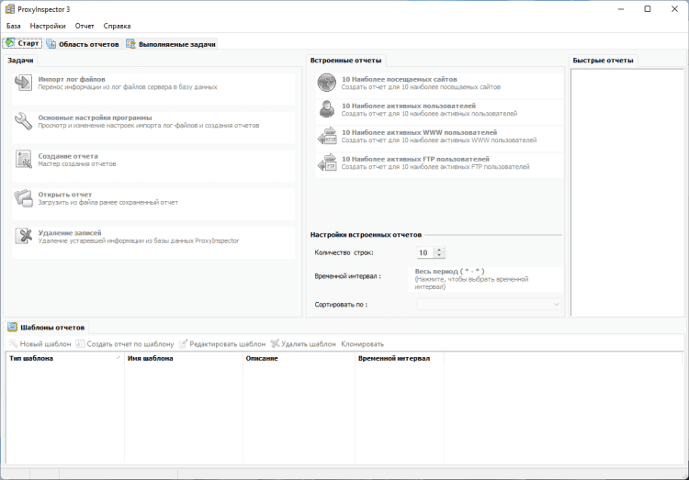Click Новый шаблон toolbar button
Screen dimensions: 689x480
click(40, 344)
